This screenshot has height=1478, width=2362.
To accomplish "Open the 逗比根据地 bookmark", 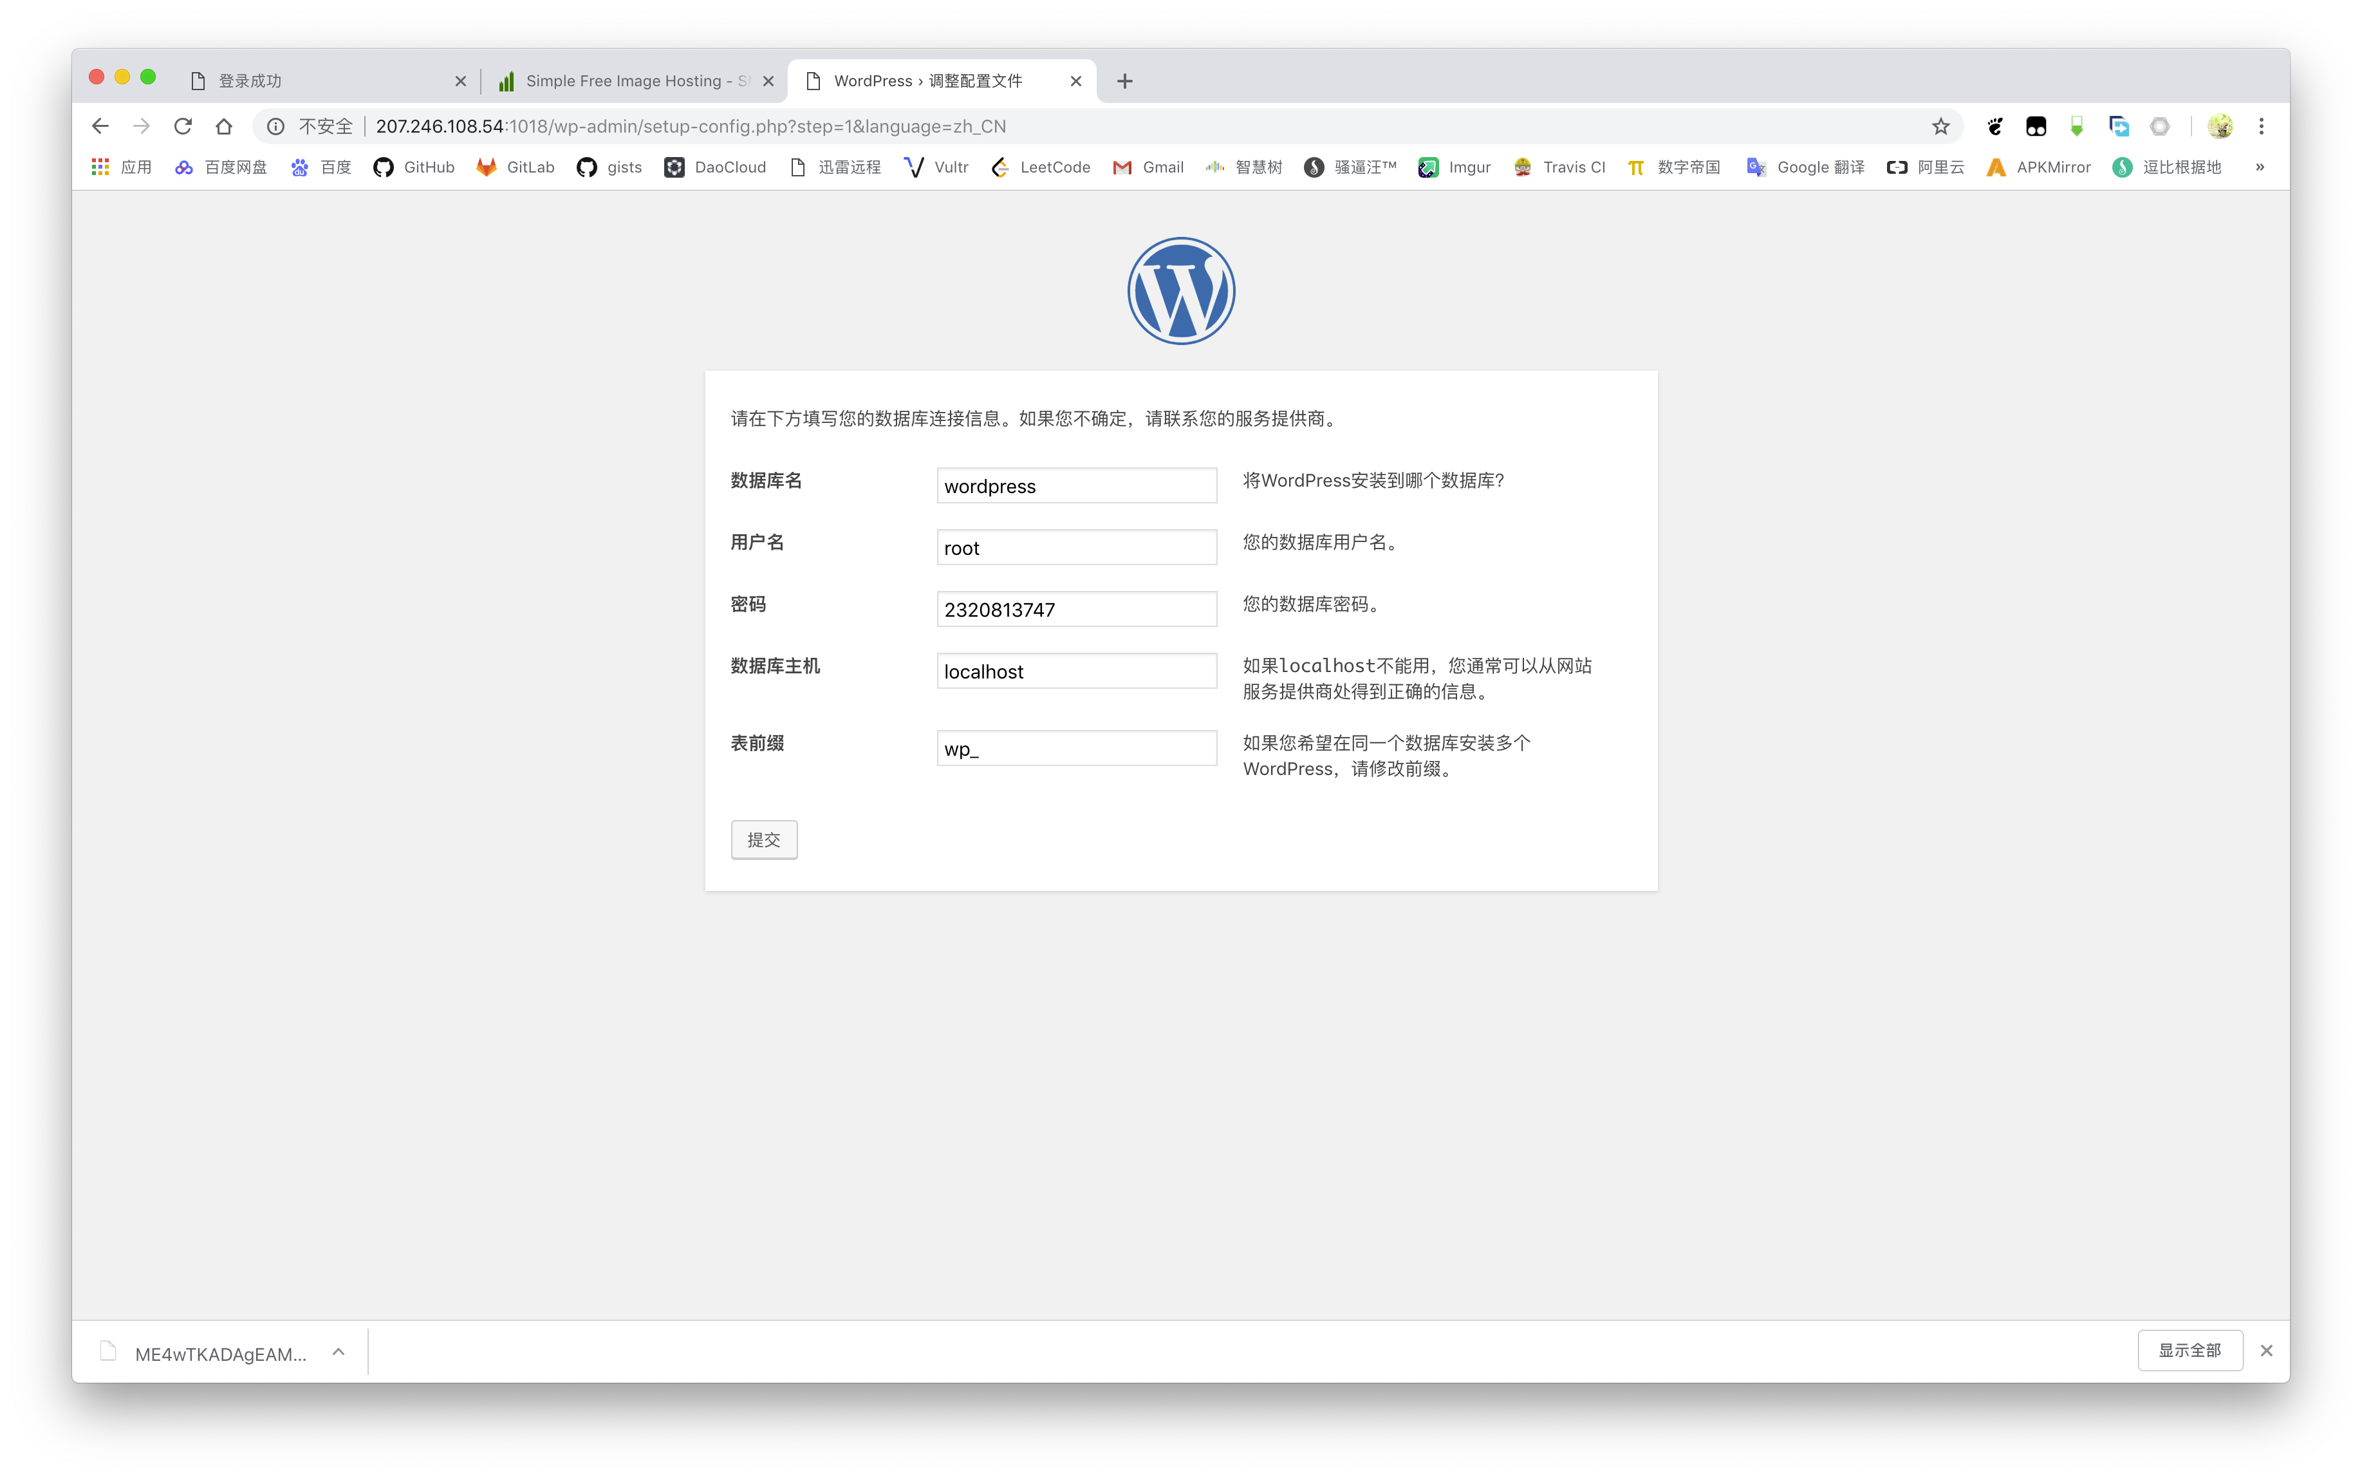I will click(x=2166, y=167).
